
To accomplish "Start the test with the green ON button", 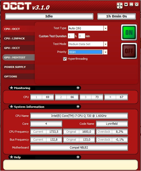I will (129, 33).
